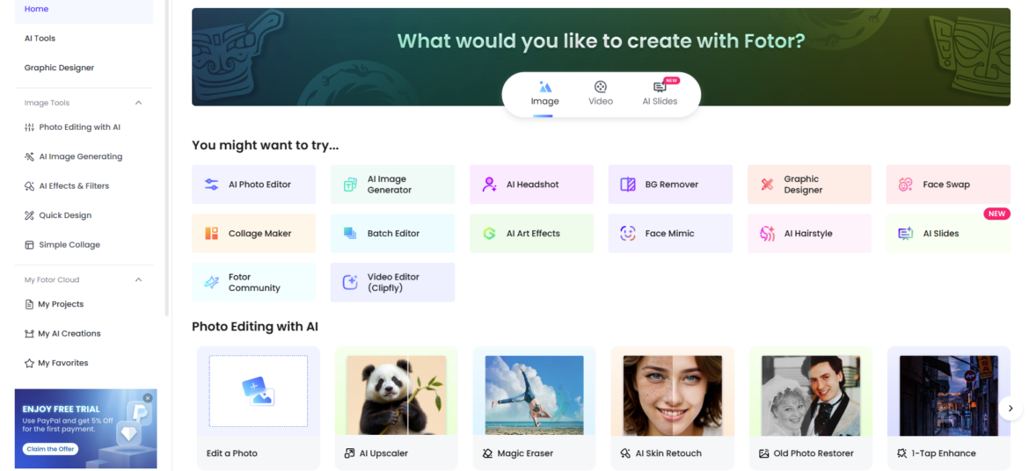The width and height of the screenshot is (1029, 471).
Task: Click the sidebar vertical scrollbar
Action: tap(167, 157)
